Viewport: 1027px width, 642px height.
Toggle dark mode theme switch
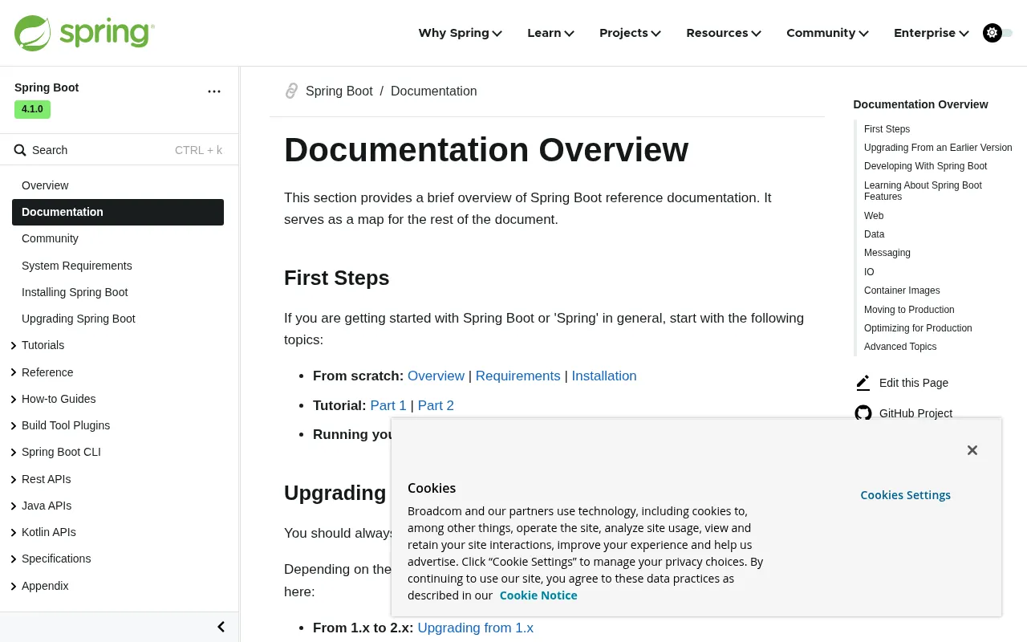[x=997, y=33]
